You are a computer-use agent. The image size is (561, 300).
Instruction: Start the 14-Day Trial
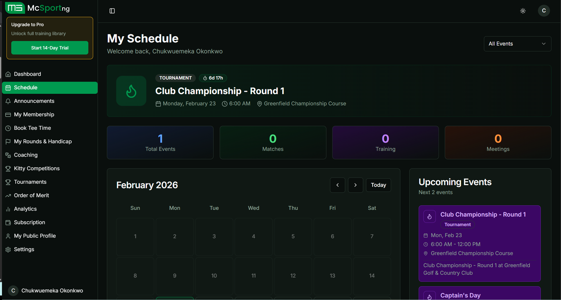click(x=50, y=48)
